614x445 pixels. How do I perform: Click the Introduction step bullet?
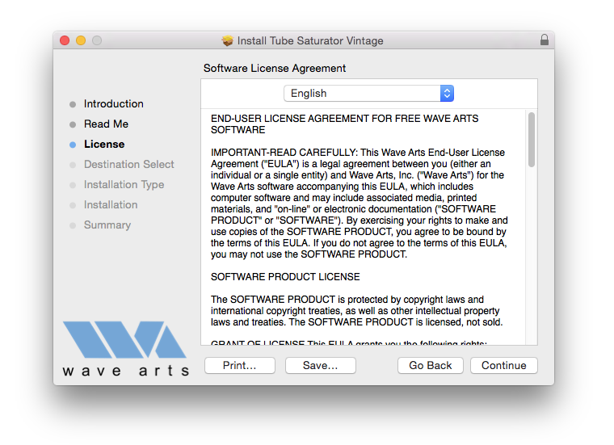tap(73, 104)
